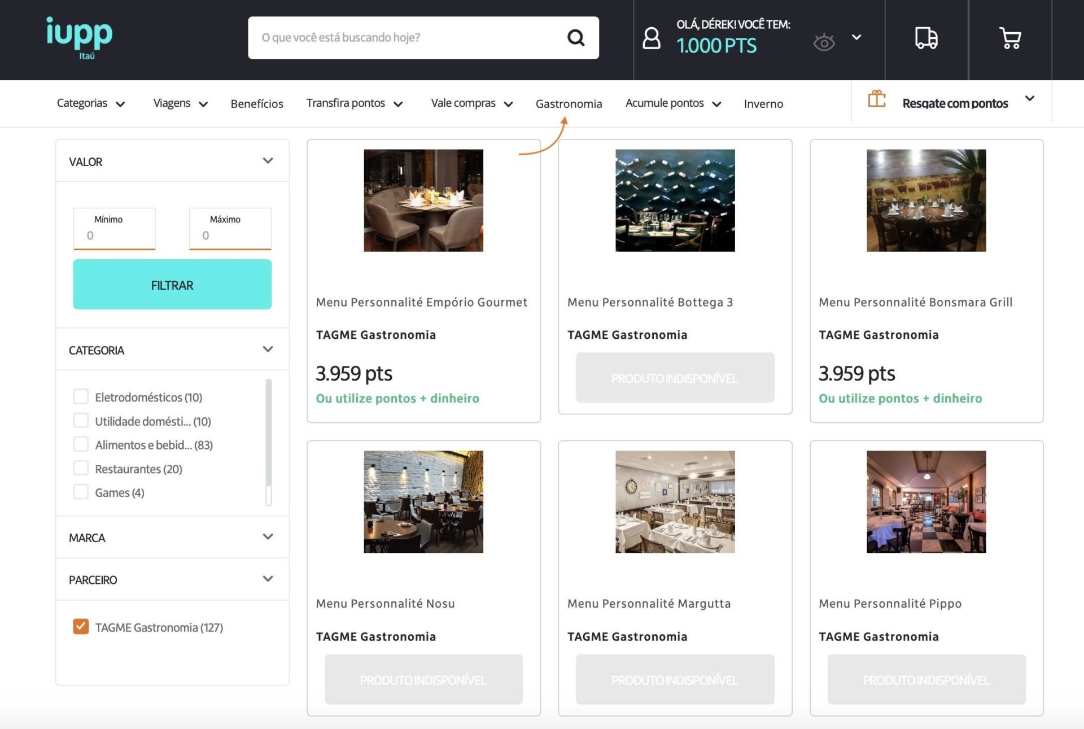Open Menu Personnalité Margutta title
Screen dimensions: 1084x729
[x=649, y=604]
